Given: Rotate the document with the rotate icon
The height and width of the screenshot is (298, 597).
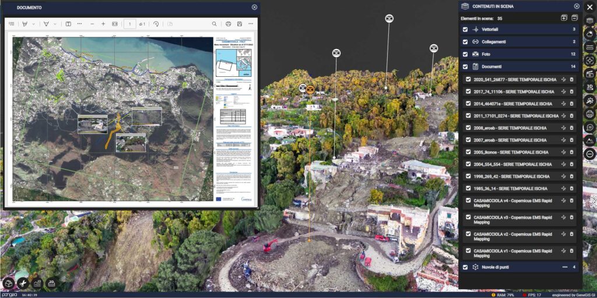Looking at the screenshot, I should pyautogui.click(x=156, y=24).
